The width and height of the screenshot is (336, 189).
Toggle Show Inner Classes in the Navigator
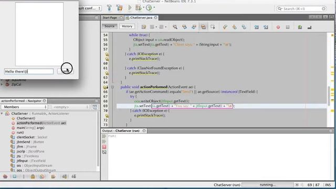coord(42,176)
